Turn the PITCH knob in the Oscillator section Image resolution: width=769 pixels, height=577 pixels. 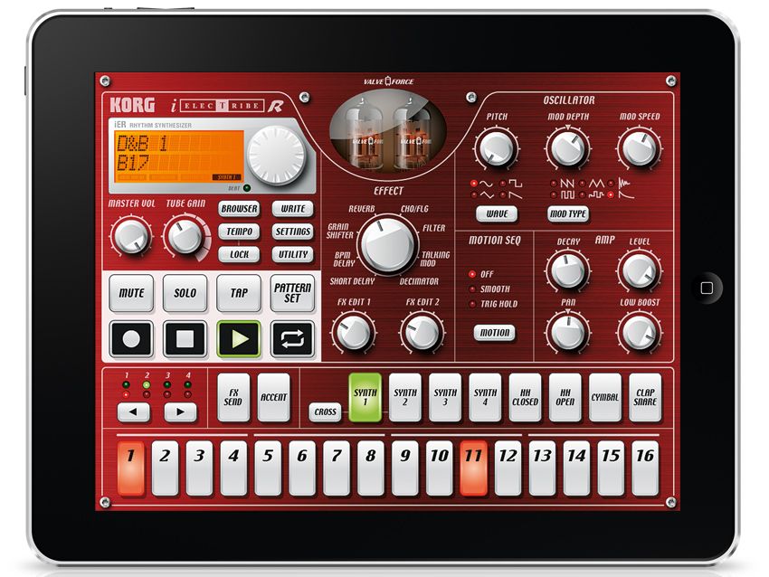click(496, 149)
